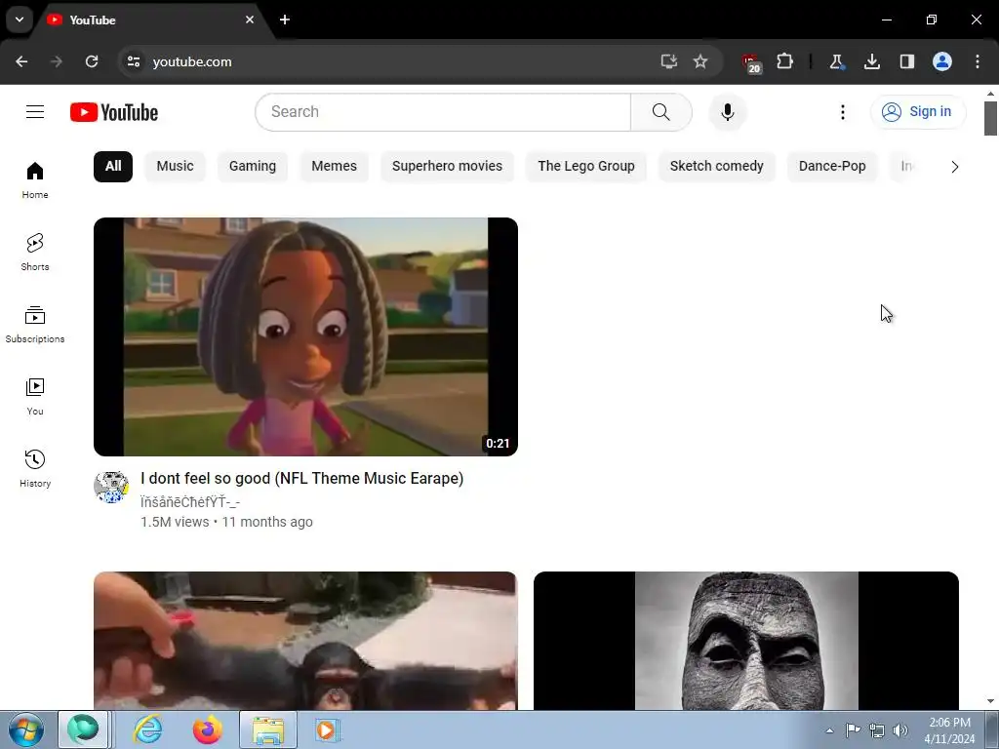Open Chrome downloads icon
Screen dimensions: 999x749
(871, 61)
